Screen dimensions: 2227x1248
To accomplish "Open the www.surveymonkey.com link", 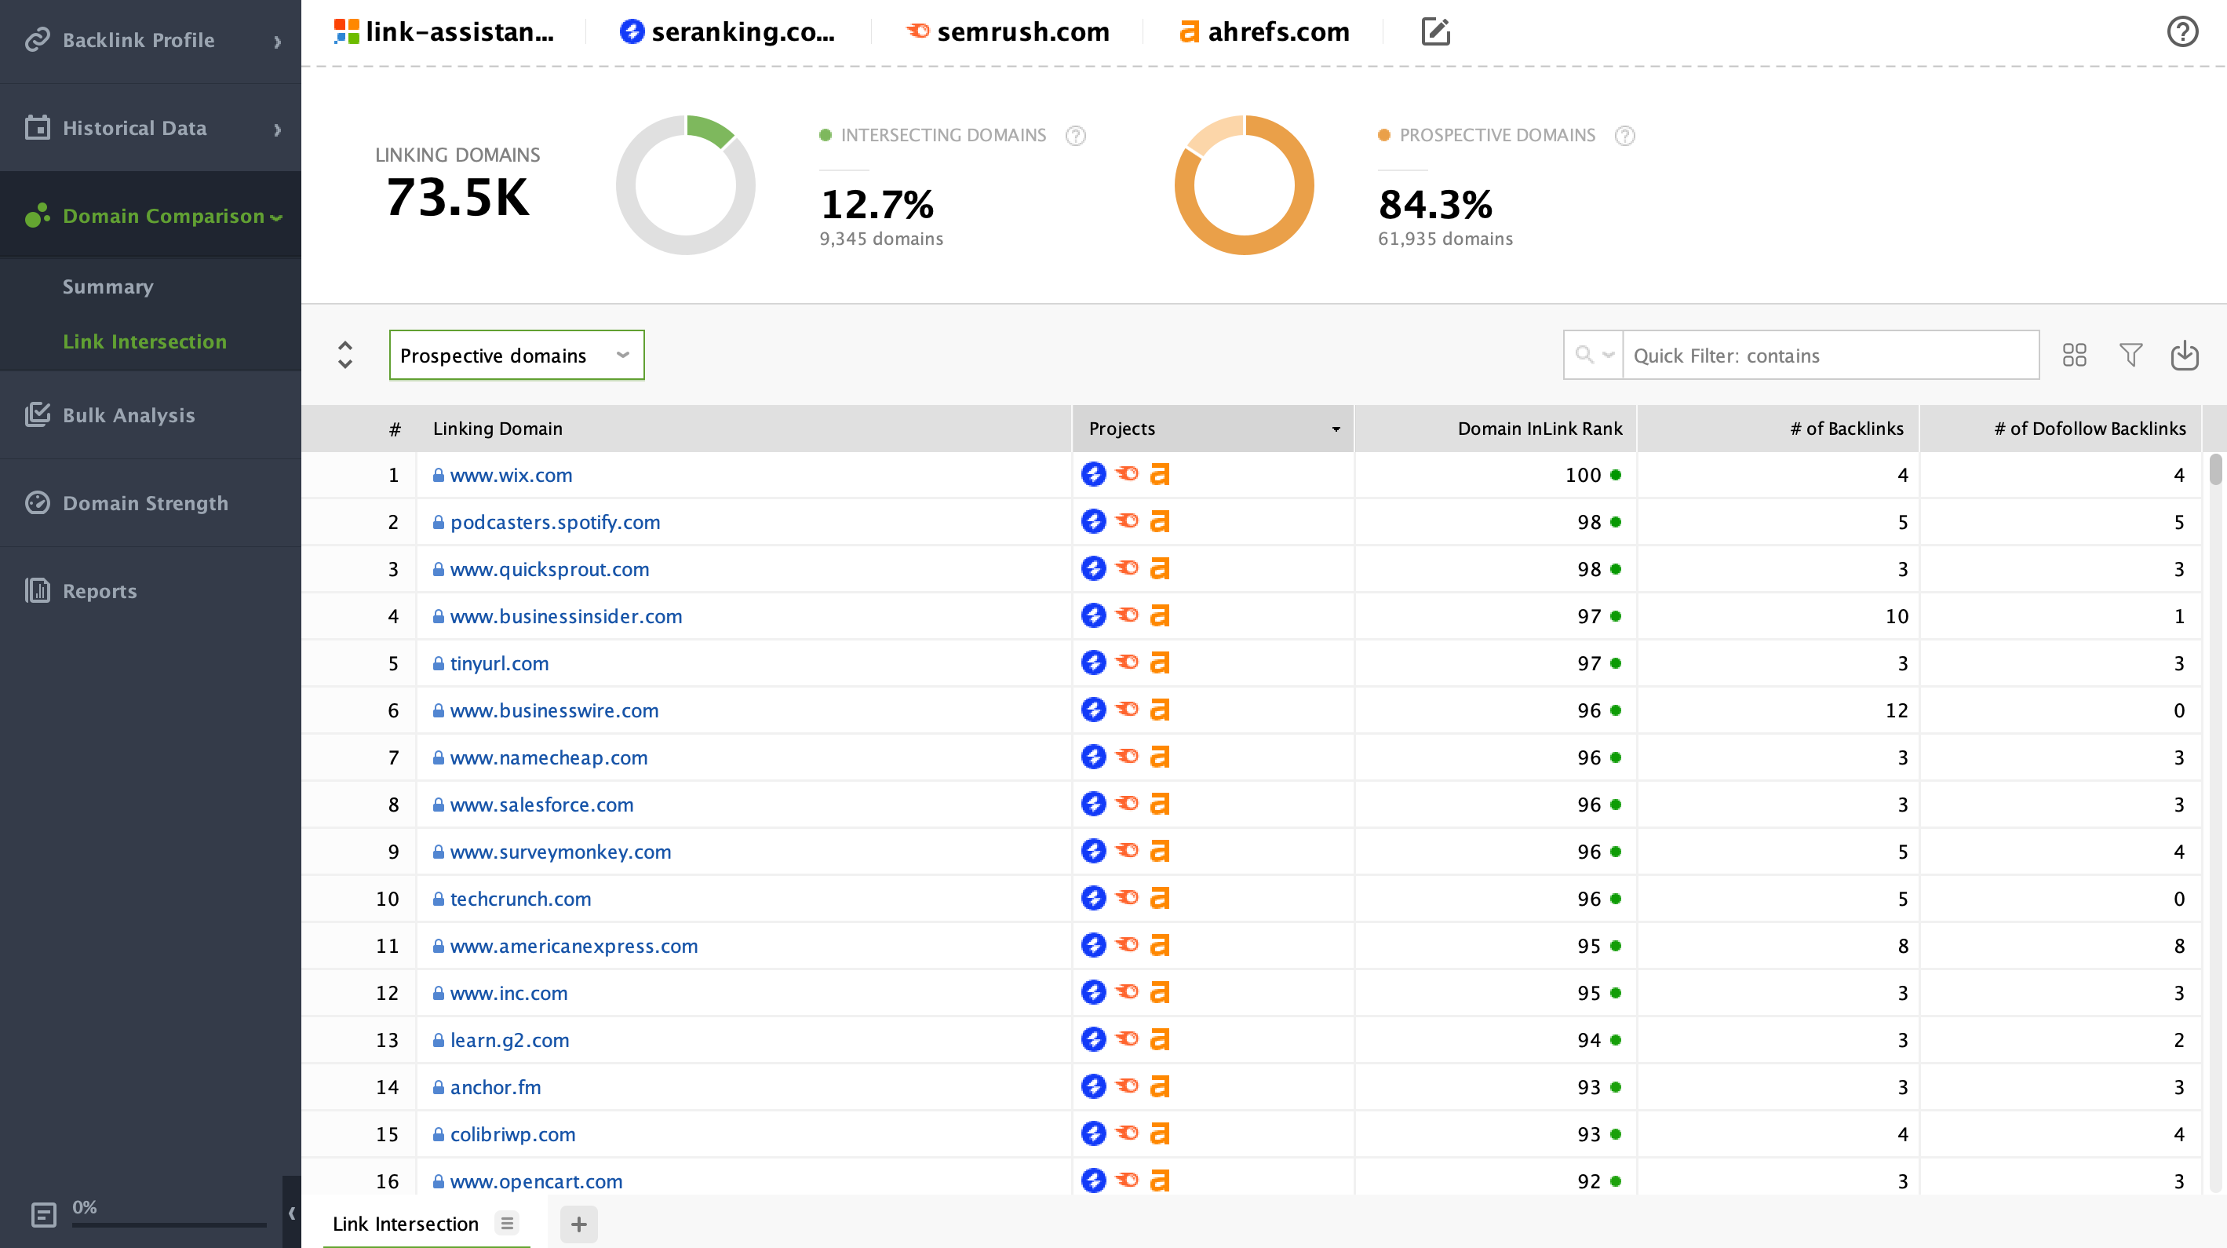I will (560, 851).
